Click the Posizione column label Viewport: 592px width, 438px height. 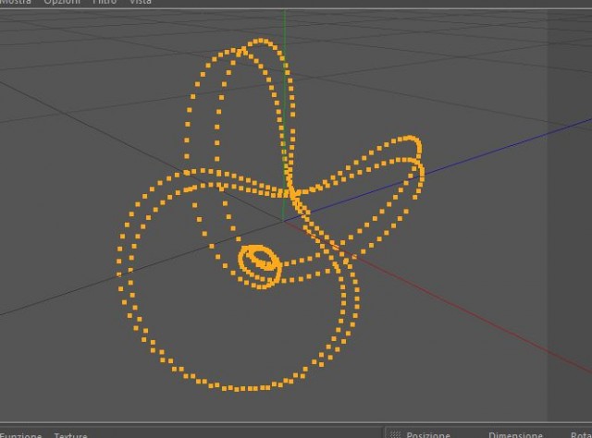(x=428, y=435)
